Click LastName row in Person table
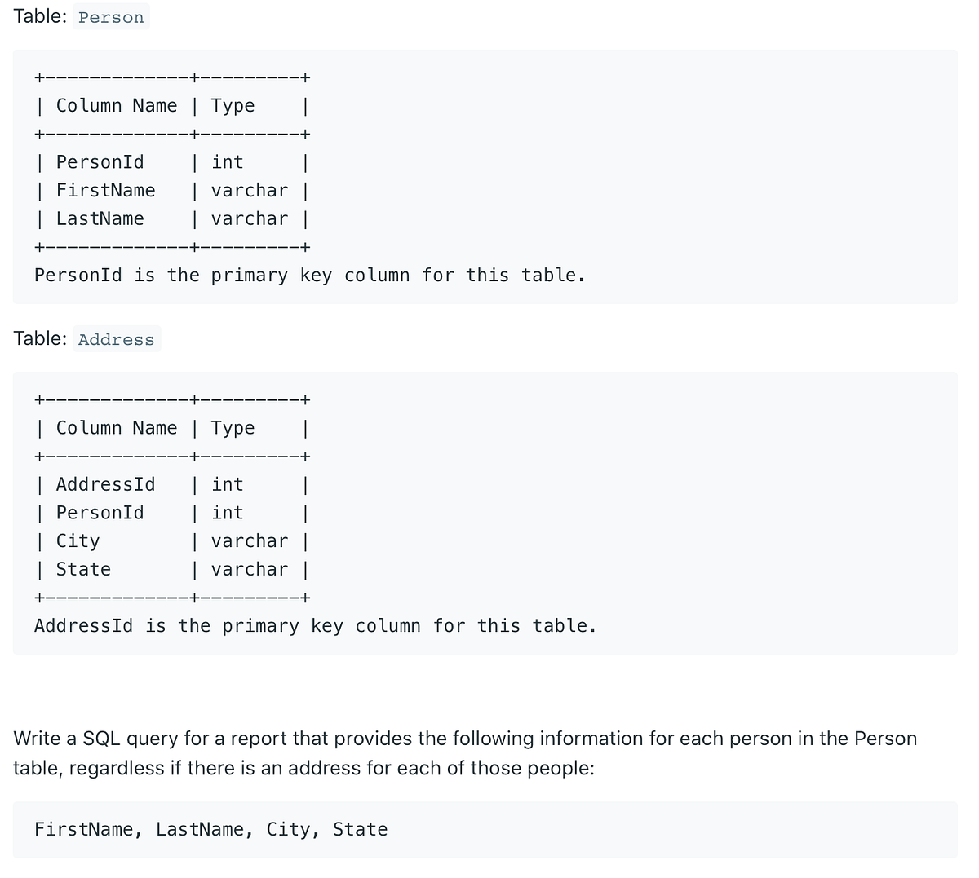 pyautogui.click(x=100, y=219)
